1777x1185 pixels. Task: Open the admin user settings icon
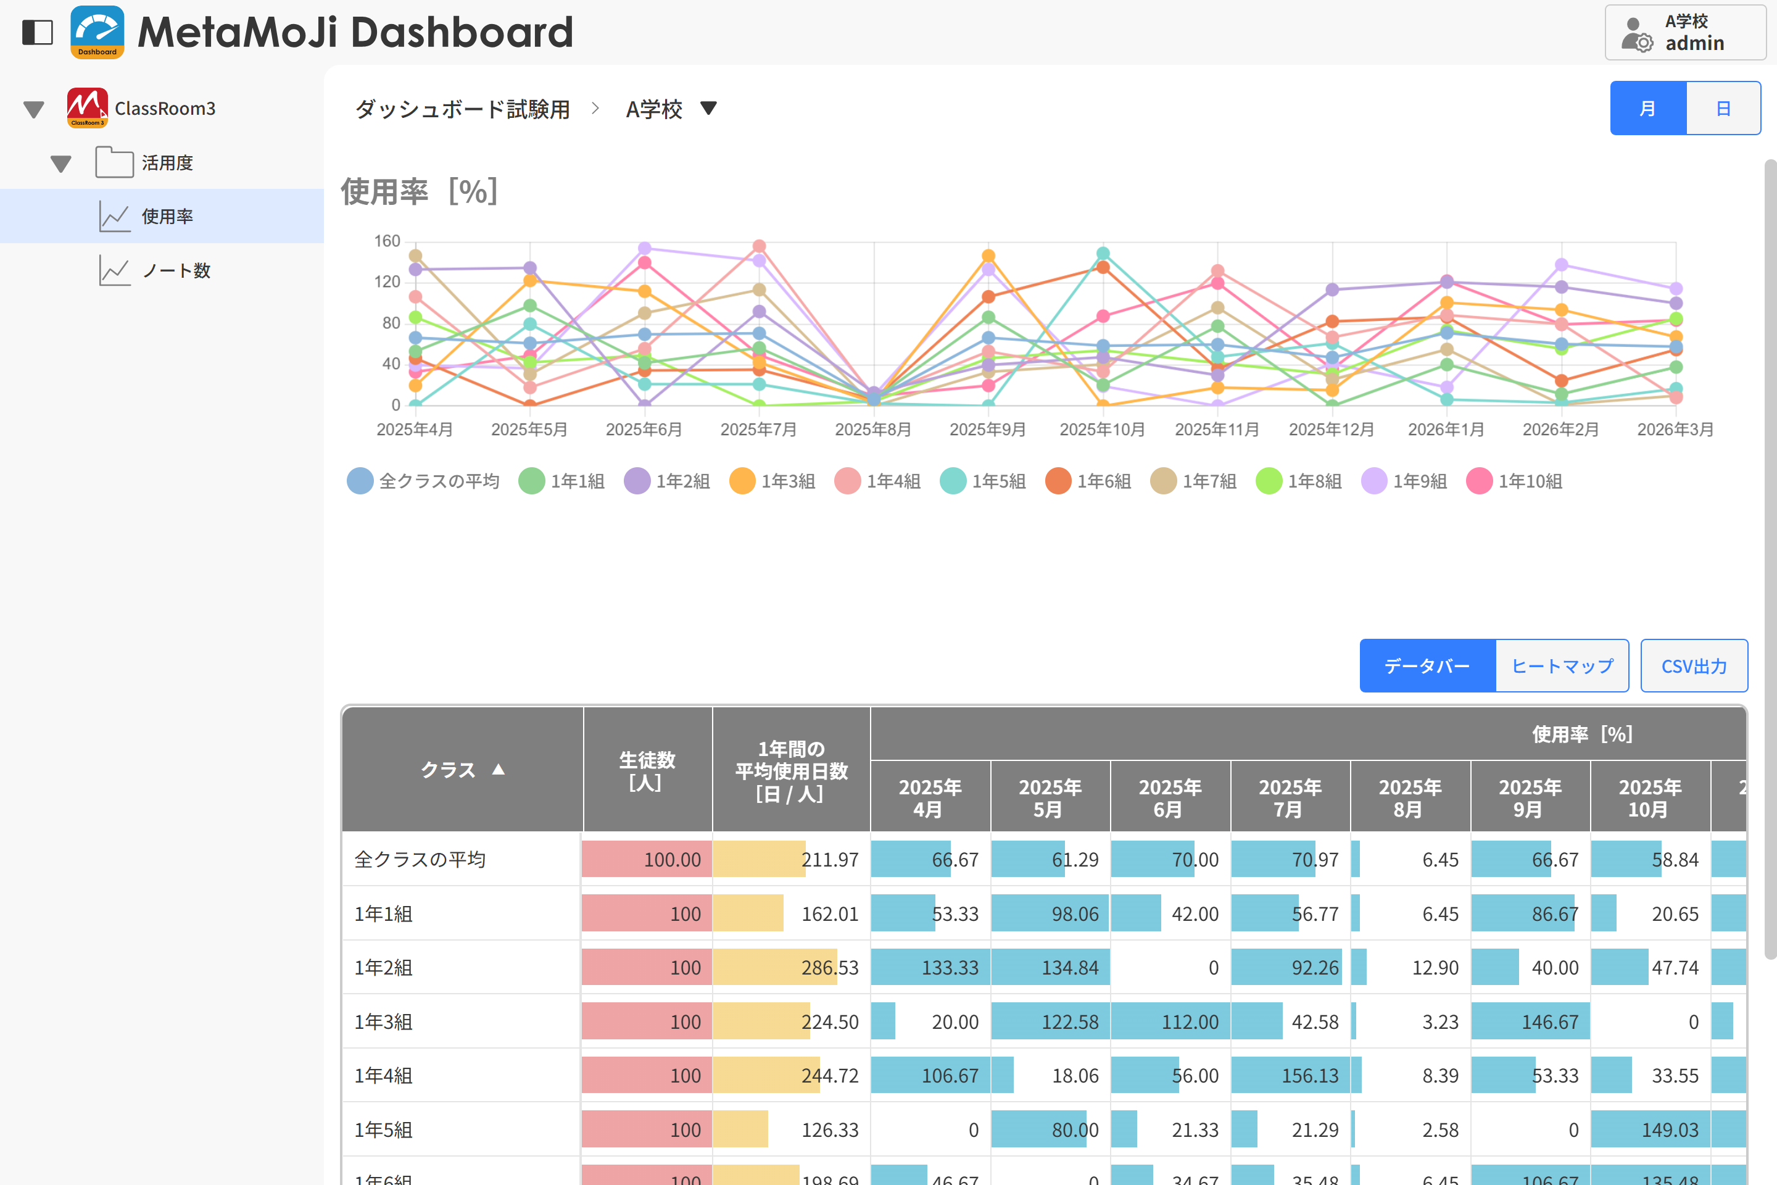pos(1636,34)
